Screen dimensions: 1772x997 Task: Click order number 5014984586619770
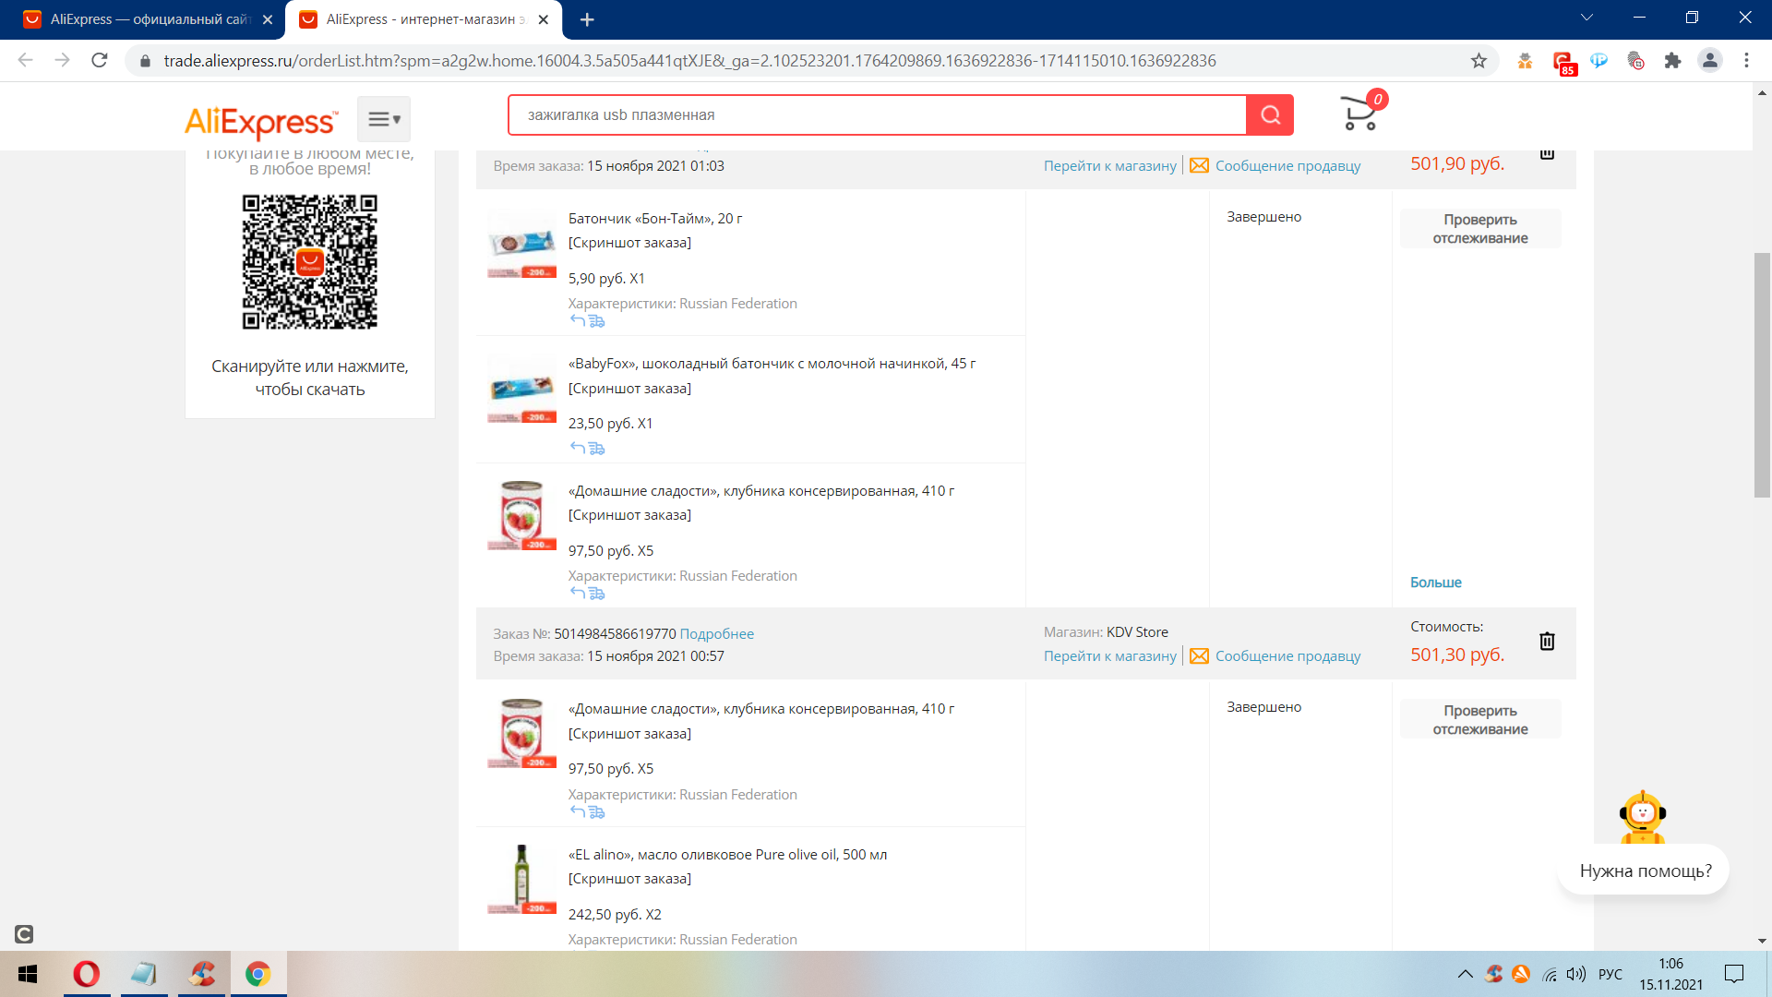615,634
